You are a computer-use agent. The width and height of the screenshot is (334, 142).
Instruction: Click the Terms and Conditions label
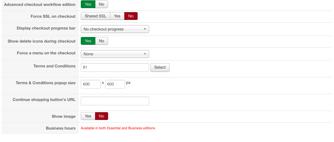tap(54, 66)
